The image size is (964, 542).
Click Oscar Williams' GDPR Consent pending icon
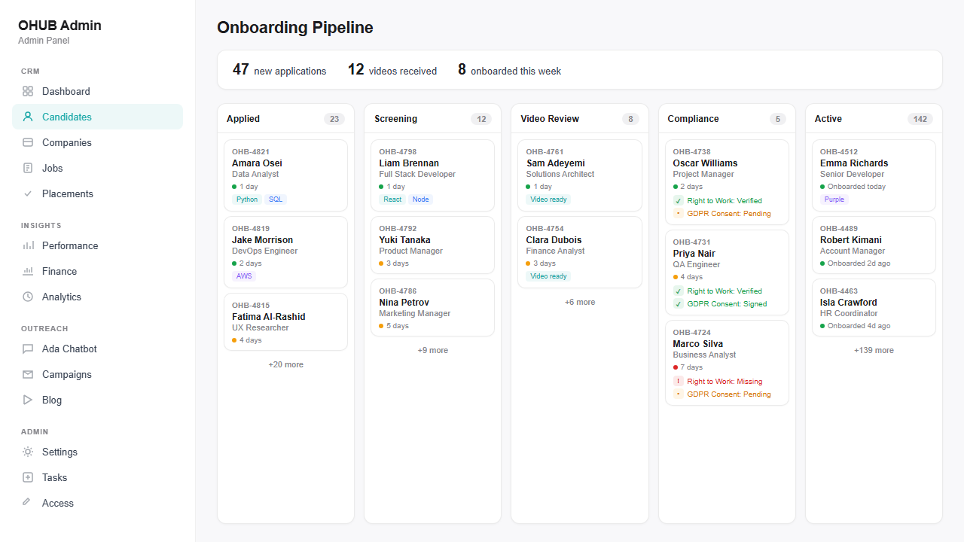click(679, 214)
